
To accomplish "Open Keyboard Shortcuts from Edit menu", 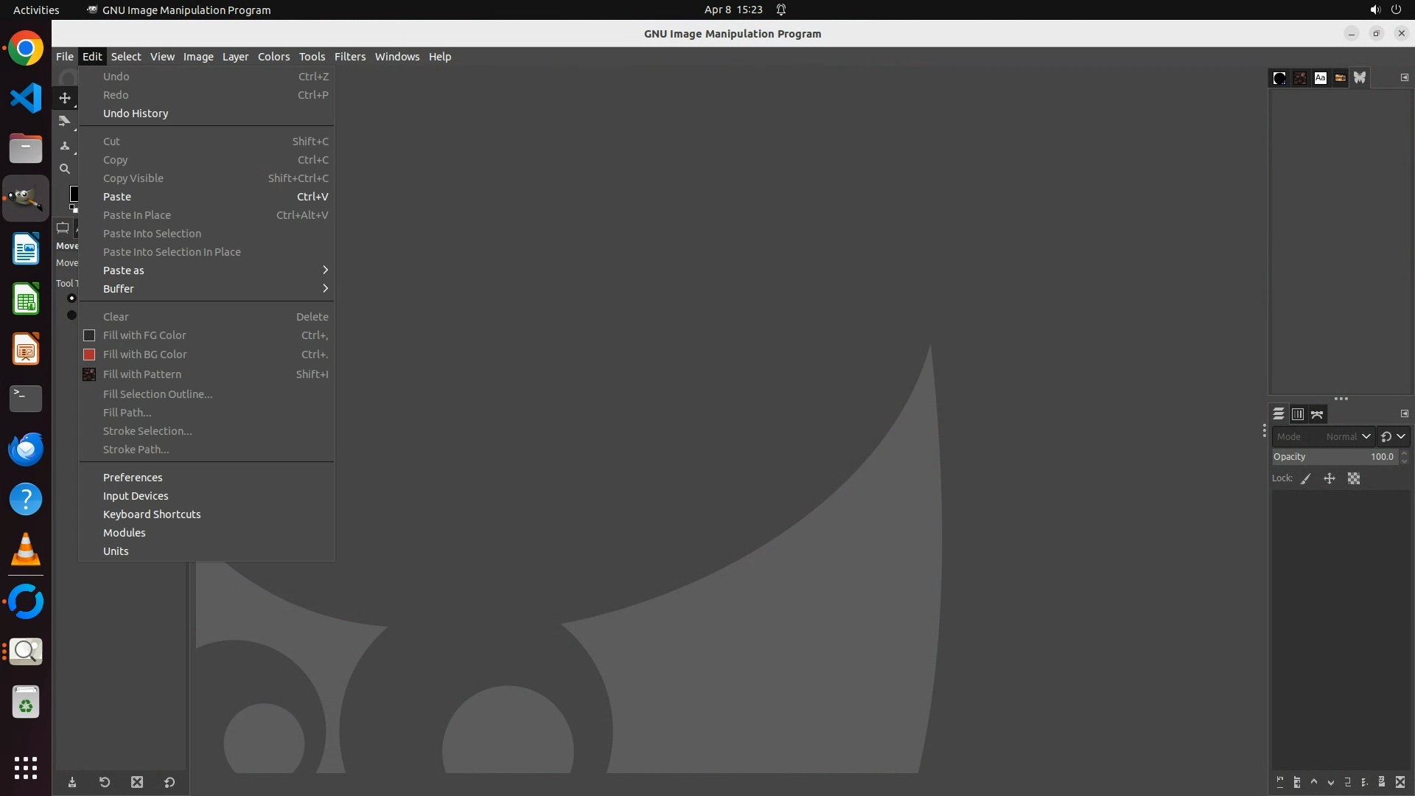I will (152, 514).
